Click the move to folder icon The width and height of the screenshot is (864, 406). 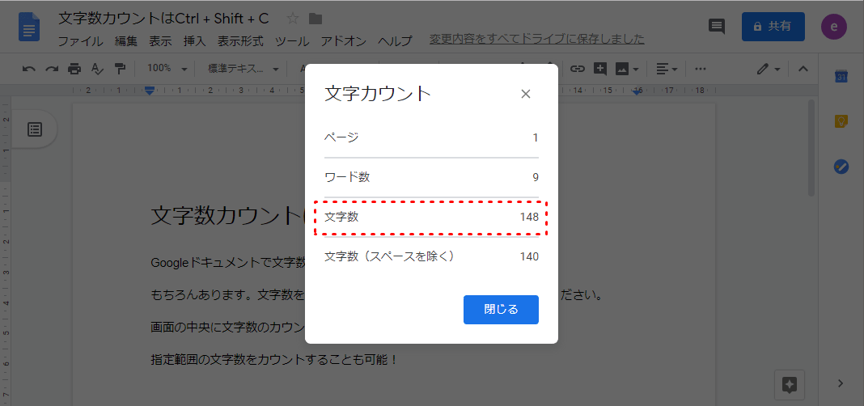point(316,19)
